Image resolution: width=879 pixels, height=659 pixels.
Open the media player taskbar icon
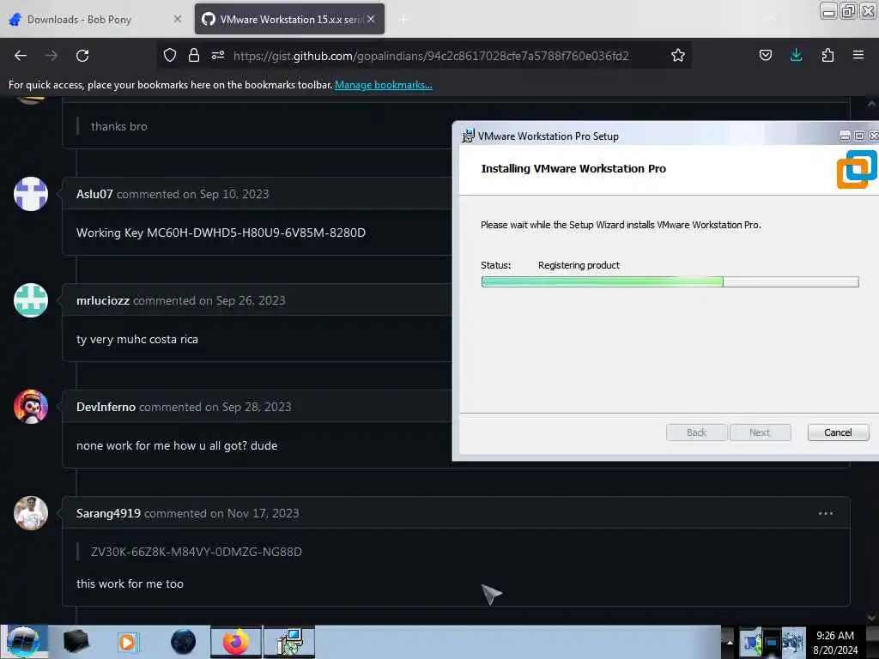pyautogui.click(x=127, y=642)
